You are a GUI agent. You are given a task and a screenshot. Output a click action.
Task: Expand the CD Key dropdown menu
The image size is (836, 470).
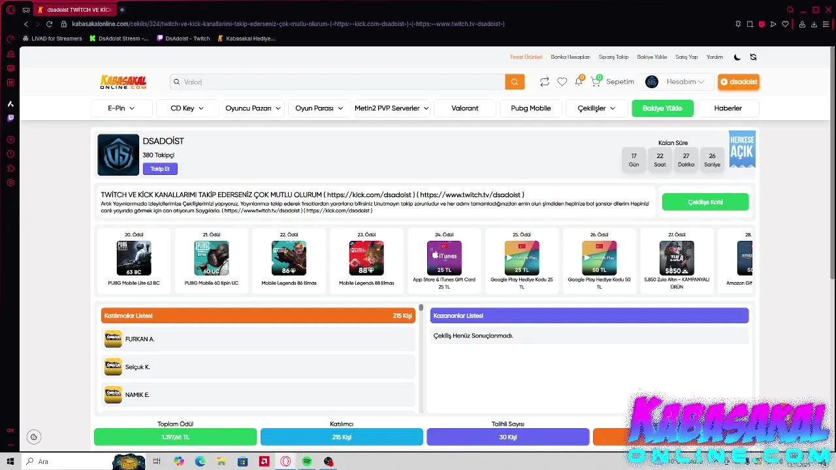187,108
